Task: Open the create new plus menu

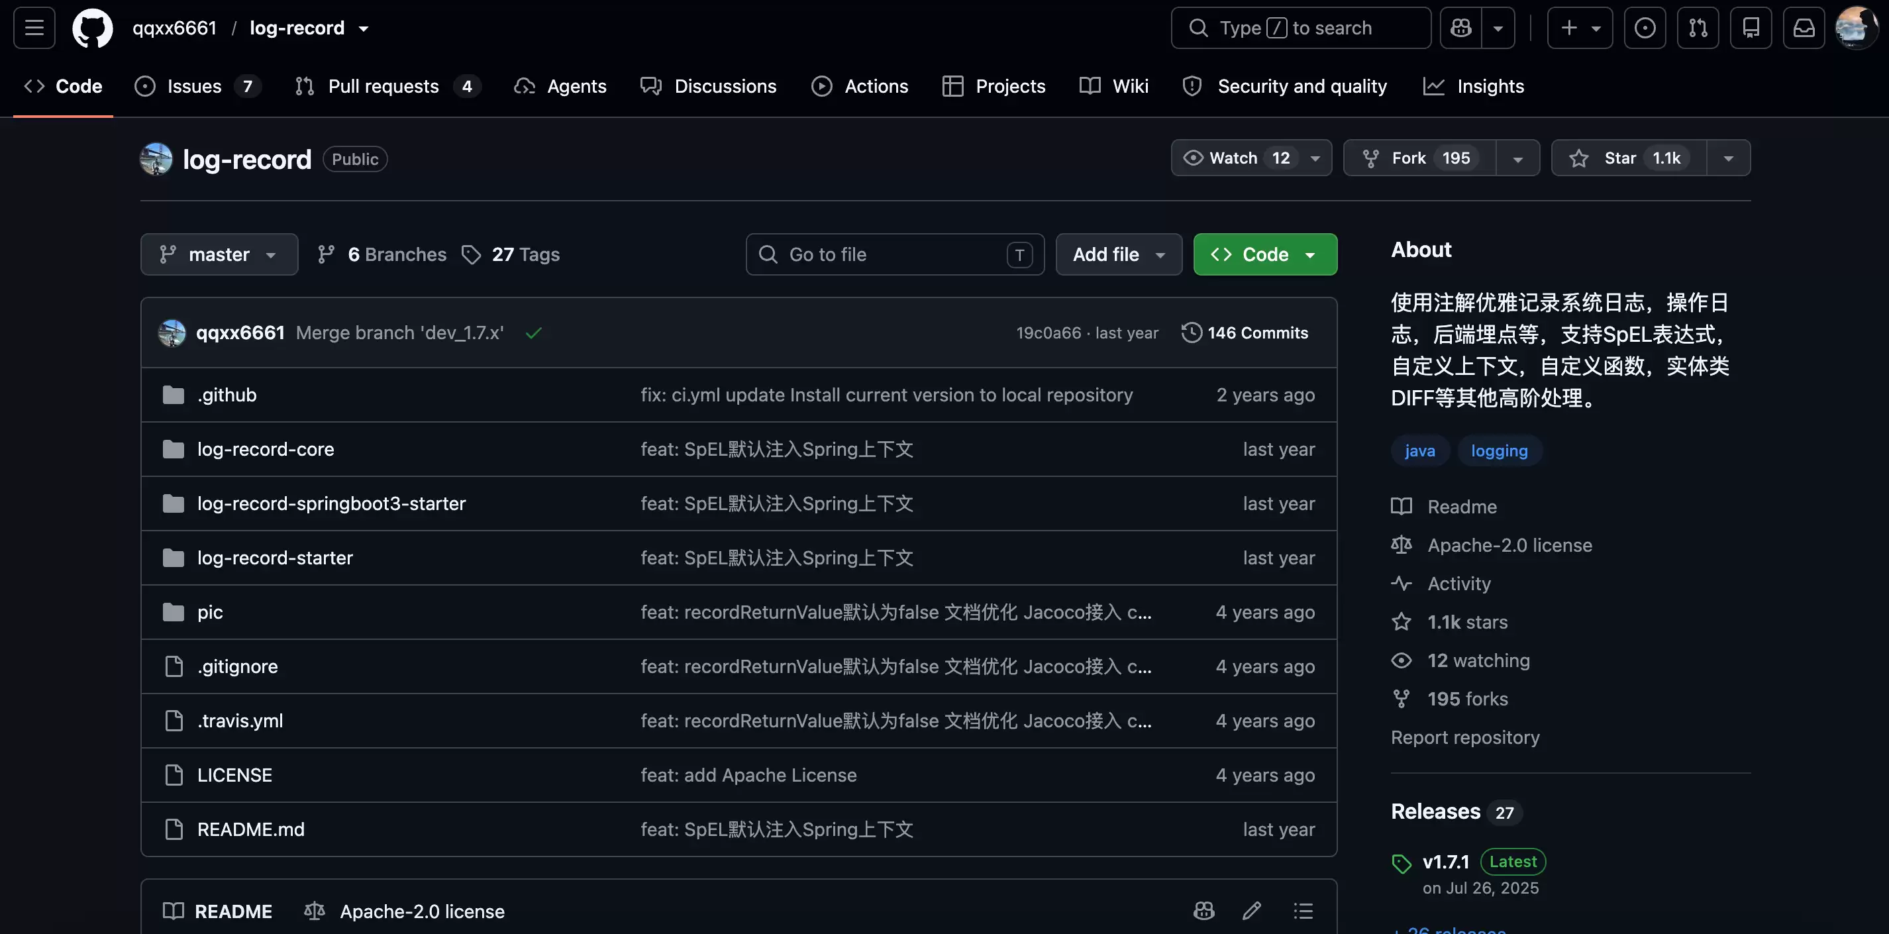Action: coord(1580,28)
